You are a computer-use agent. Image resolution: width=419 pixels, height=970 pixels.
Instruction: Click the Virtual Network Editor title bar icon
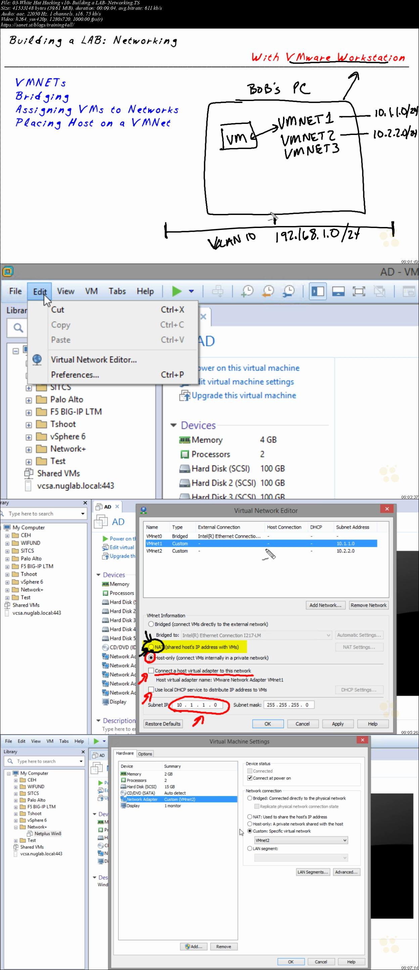(143, 510)
